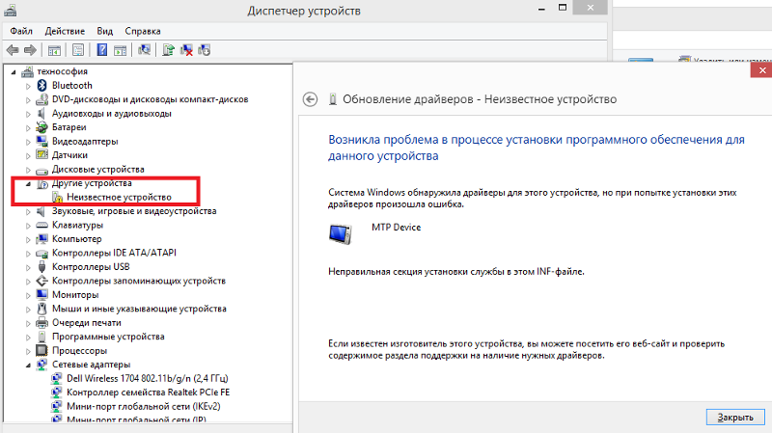Click Show/Hide console tree toolbar icon
772x433 pixels.
point(54,50)
